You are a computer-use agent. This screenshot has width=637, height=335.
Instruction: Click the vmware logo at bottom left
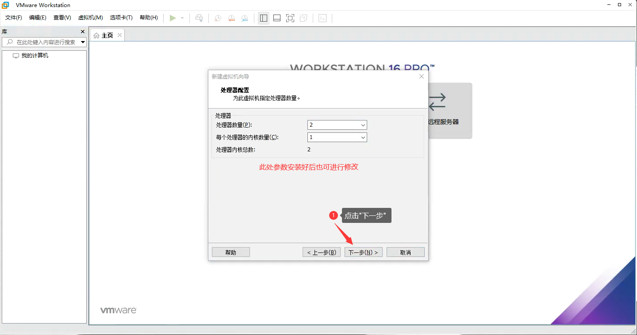[118, 310]
